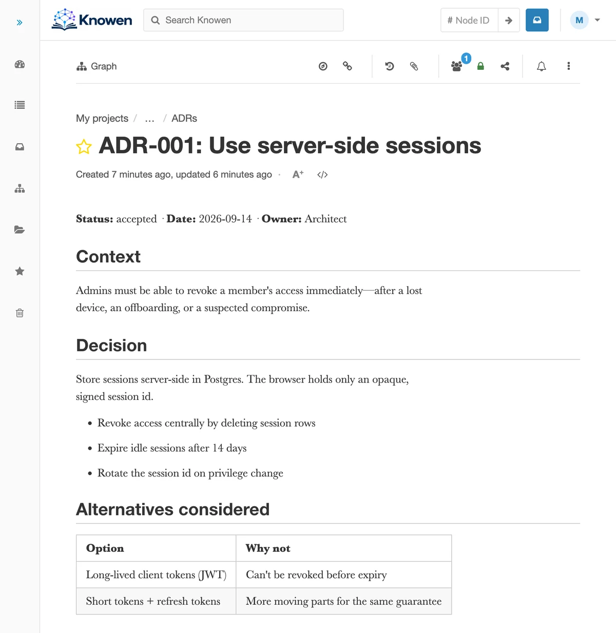
Task: Go to ADRs breadcrumb
Action: coord(184,118)
